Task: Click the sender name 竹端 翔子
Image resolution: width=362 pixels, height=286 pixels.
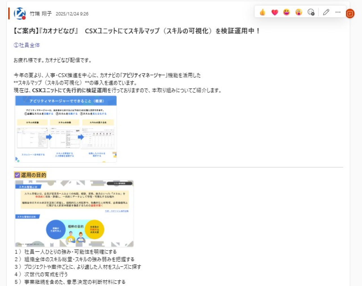Action: point(41,14)
